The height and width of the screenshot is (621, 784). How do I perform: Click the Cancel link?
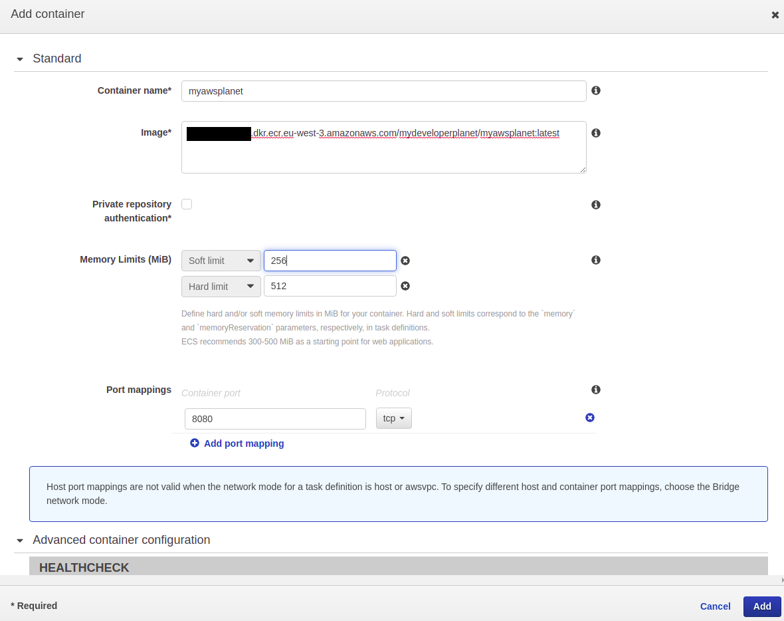coord(715,606)
